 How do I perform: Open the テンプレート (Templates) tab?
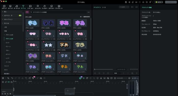[x=59, y=7]
